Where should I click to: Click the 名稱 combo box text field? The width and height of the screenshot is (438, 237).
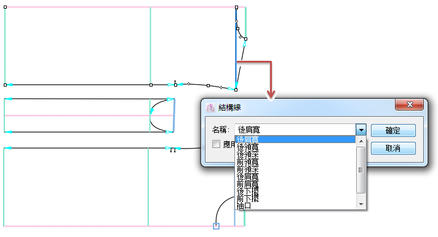(295, 130)
